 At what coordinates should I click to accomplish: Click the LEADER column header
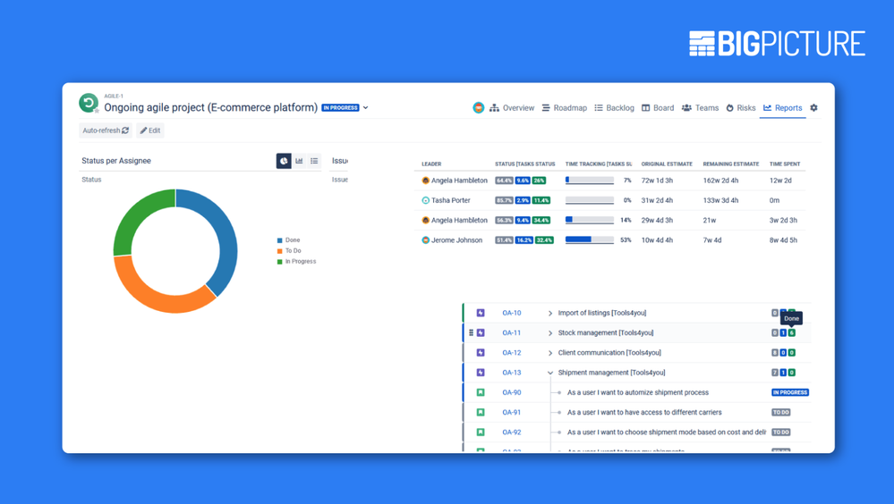(x=431, y=164)
